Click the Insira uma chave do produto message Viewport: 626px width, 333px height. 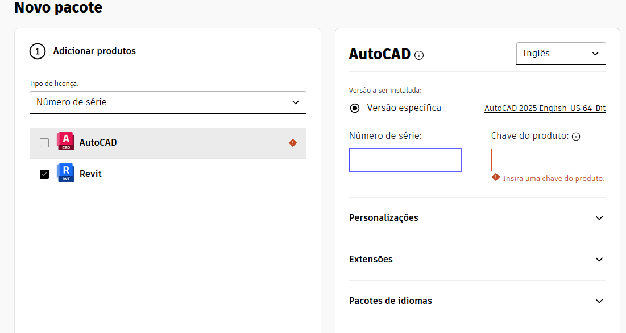554,178
